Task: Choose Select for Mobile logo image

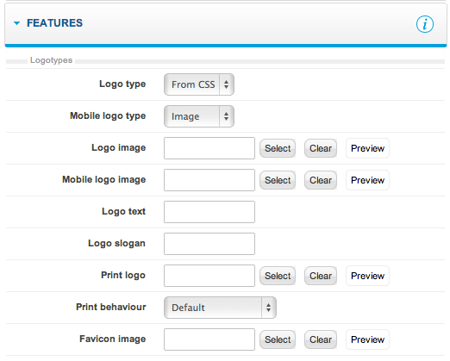Action: point(278,180)
